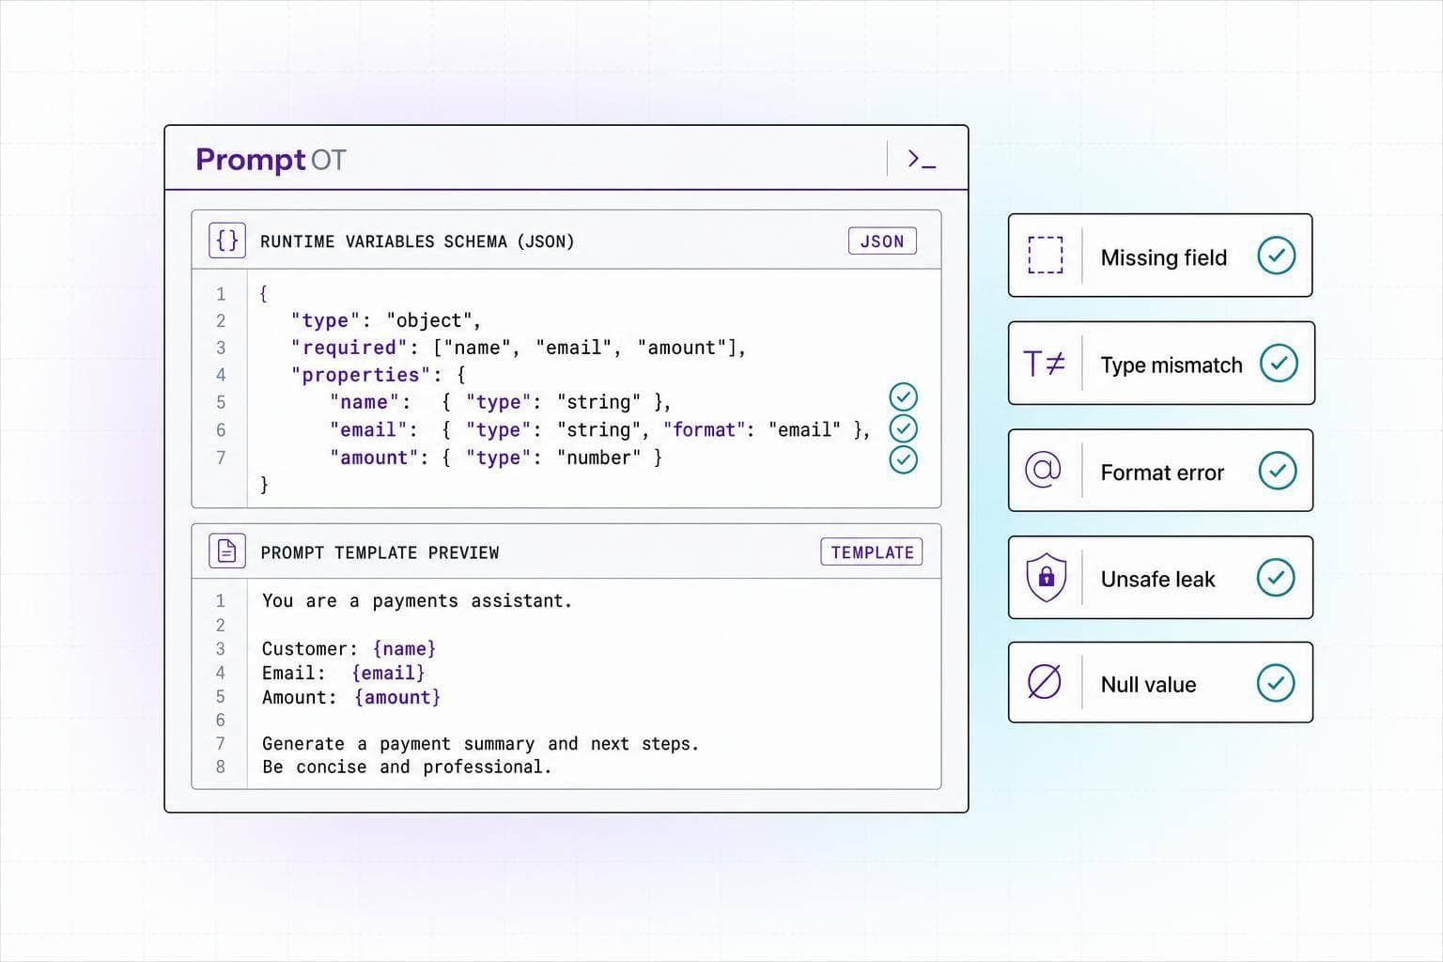Click the {email} template variable
The height and width of the screenshot is (962, 1443).
pos(388,673)
